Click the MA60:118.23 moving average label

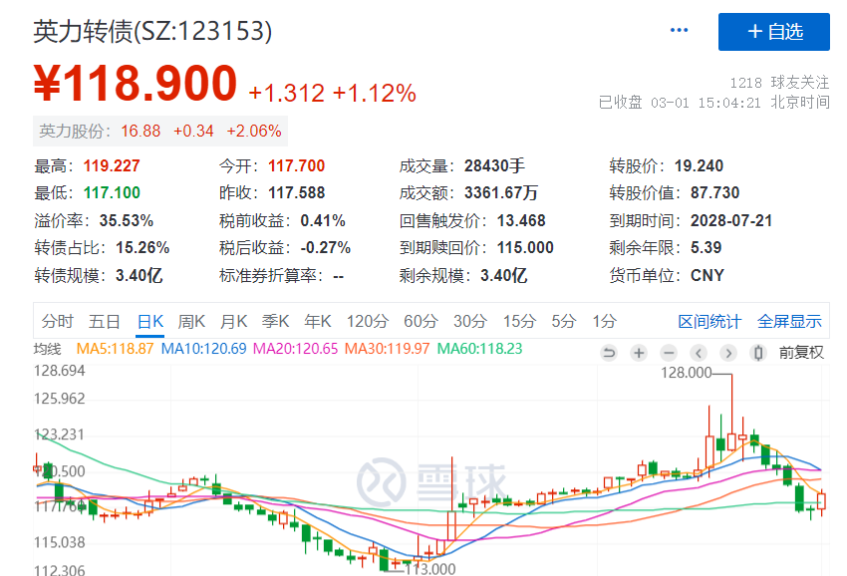tap(479, 349)
